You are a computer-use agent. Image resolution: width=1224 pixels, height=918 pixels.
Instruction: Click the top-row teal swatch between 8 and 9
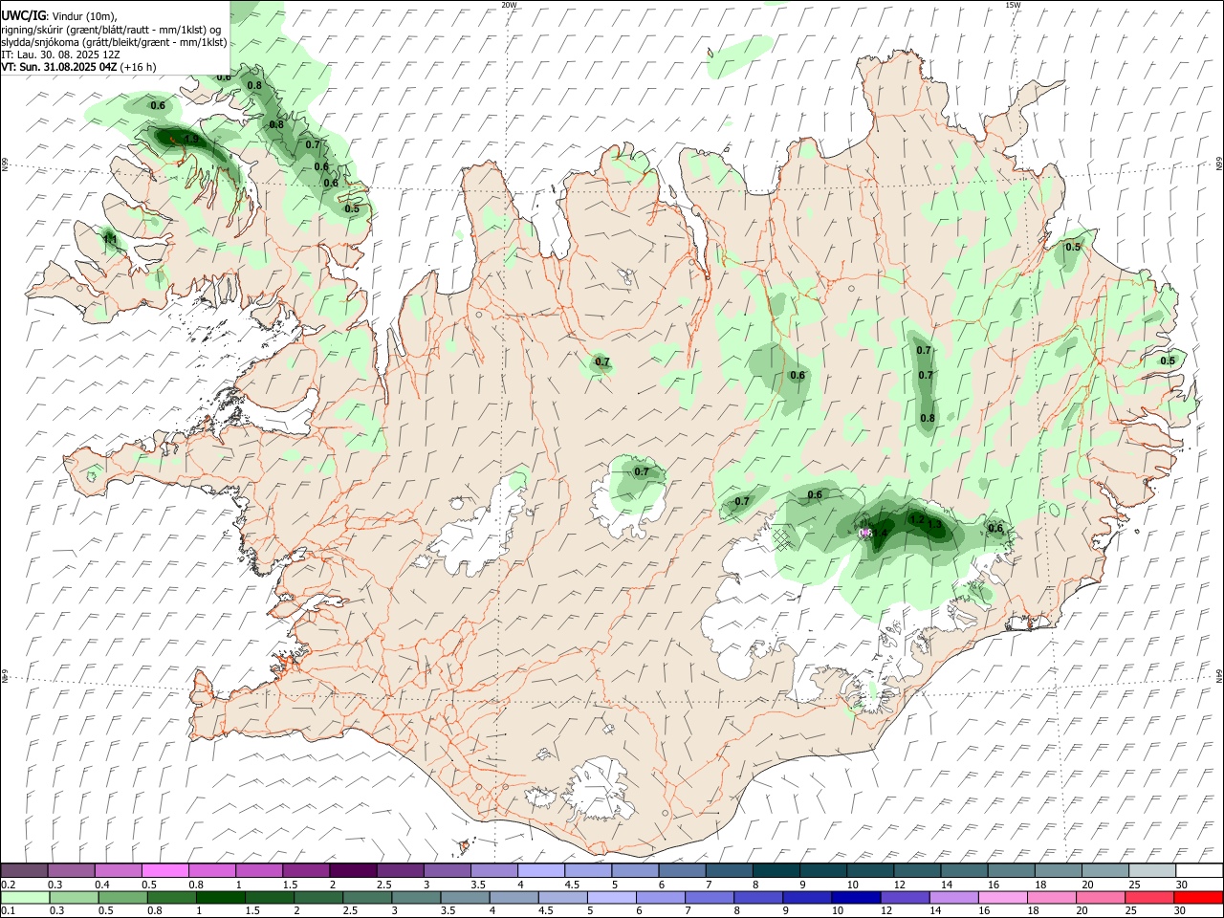point(776,871)
